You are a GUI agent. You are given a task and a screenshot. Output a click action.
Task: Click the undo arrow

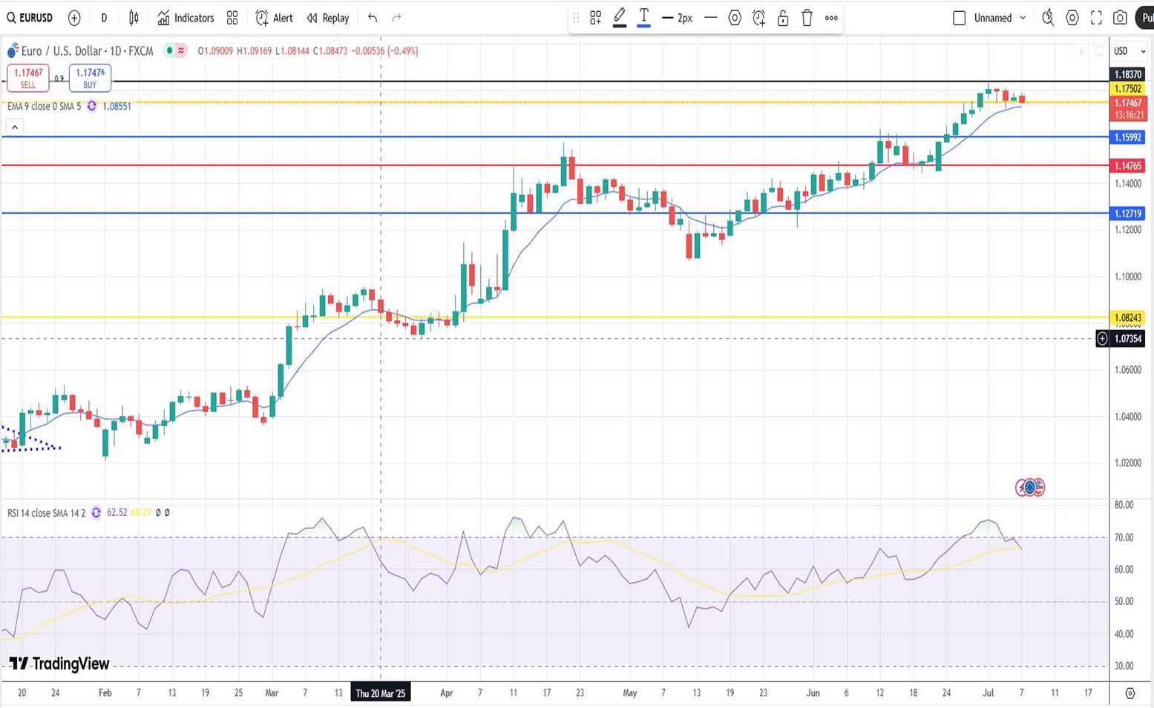[x=373, y=18]
